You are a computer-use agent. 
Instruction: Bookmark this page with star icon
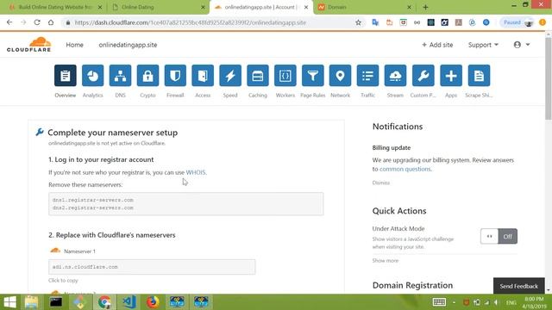[x=358, y=22]
